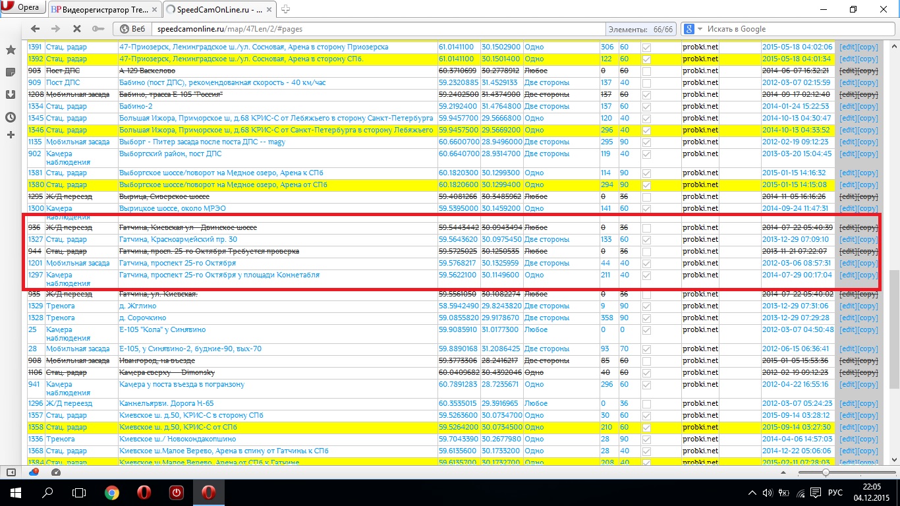
Task: Toggle checkbox in row 909 Бабино пост ДПС
Action: pyautogui.click(x=646, y=83)
